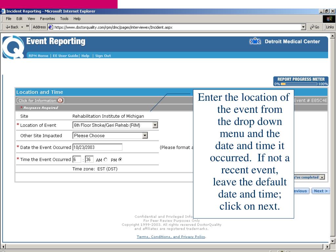Click the Sign Out link

(103, 56)
